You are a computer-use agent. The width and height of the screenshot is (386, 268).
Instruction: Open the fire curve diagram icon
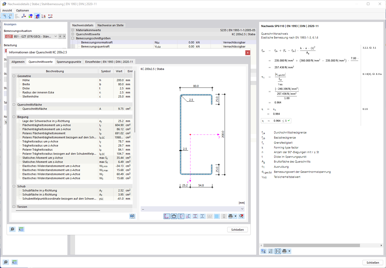(x=44, y=16)
